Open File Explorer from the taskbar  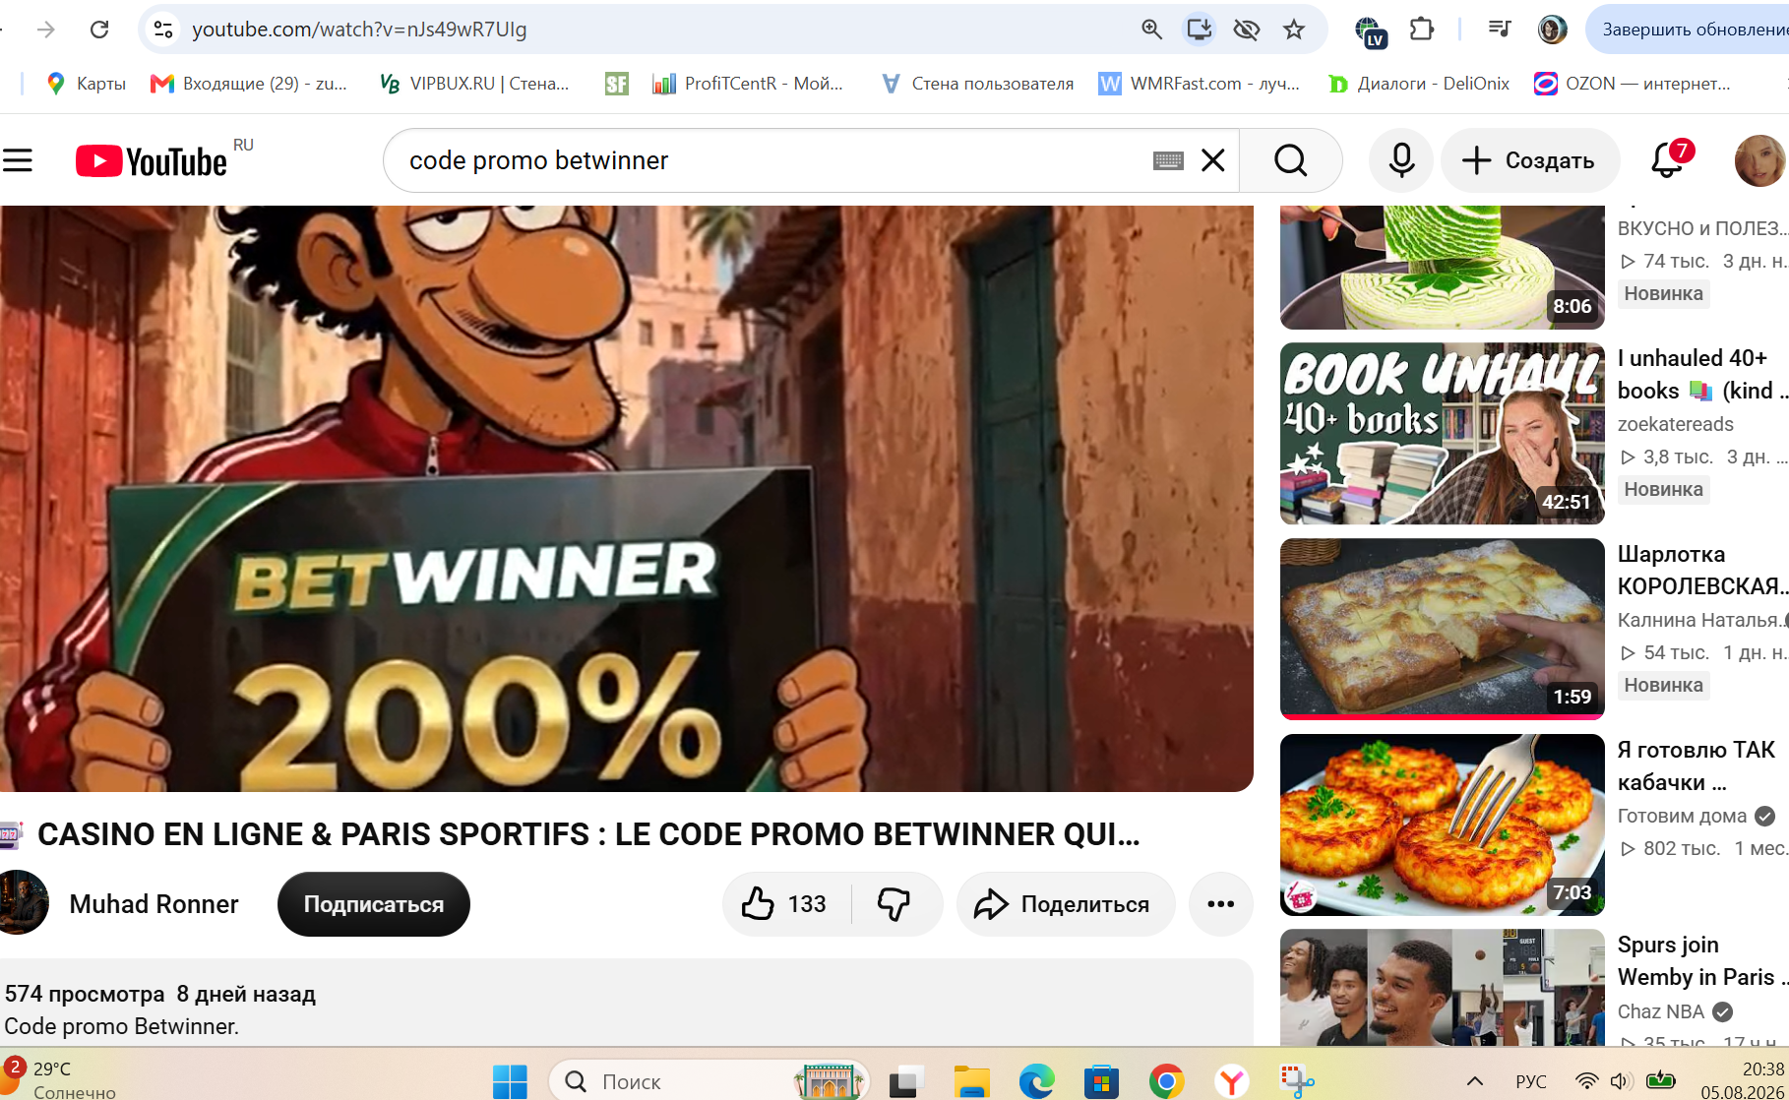pos(971,1082)
